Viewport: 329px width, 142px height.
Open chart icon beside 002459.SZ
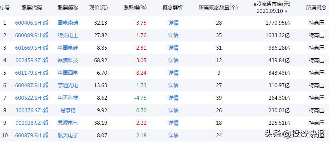tap(45, 60)
